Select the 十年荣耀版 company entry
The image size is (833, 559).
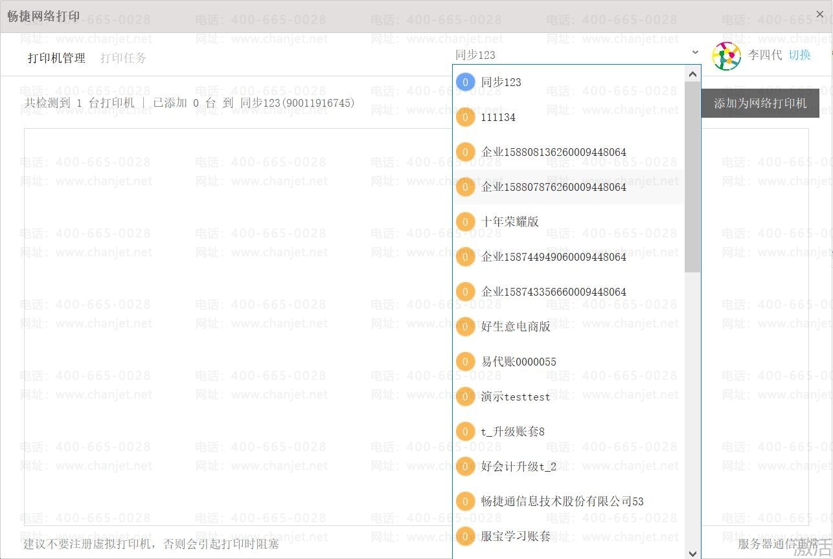click(569, 222)
